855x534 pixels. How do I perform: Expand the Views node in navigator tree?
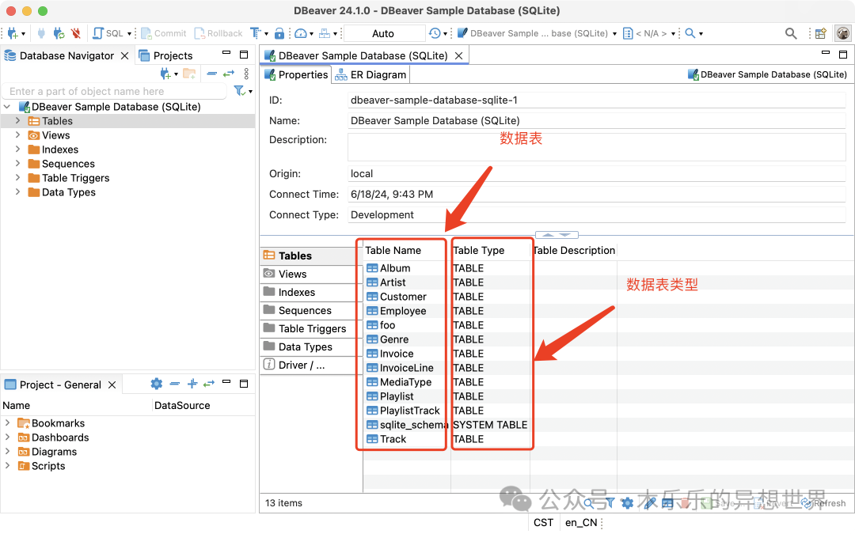(x=17, y=134)
